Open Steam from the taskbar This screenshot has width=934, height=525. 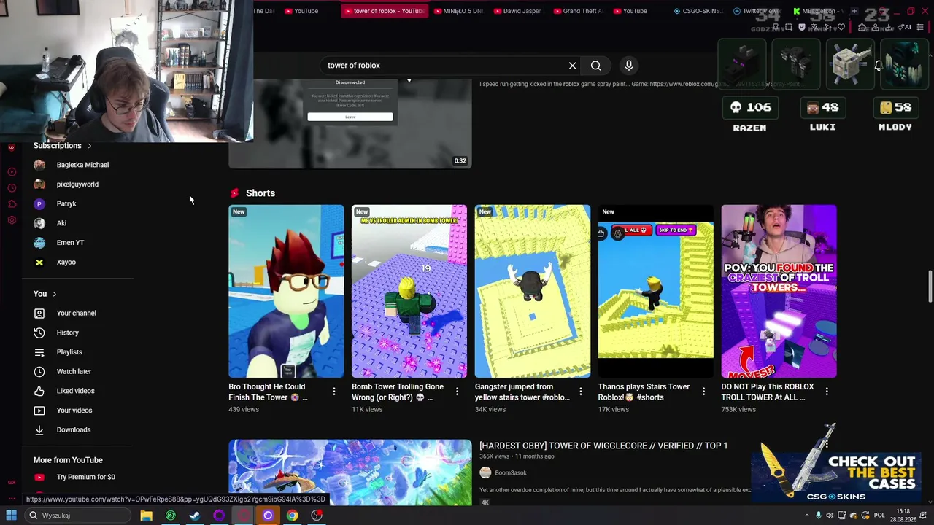click(195, 516)
